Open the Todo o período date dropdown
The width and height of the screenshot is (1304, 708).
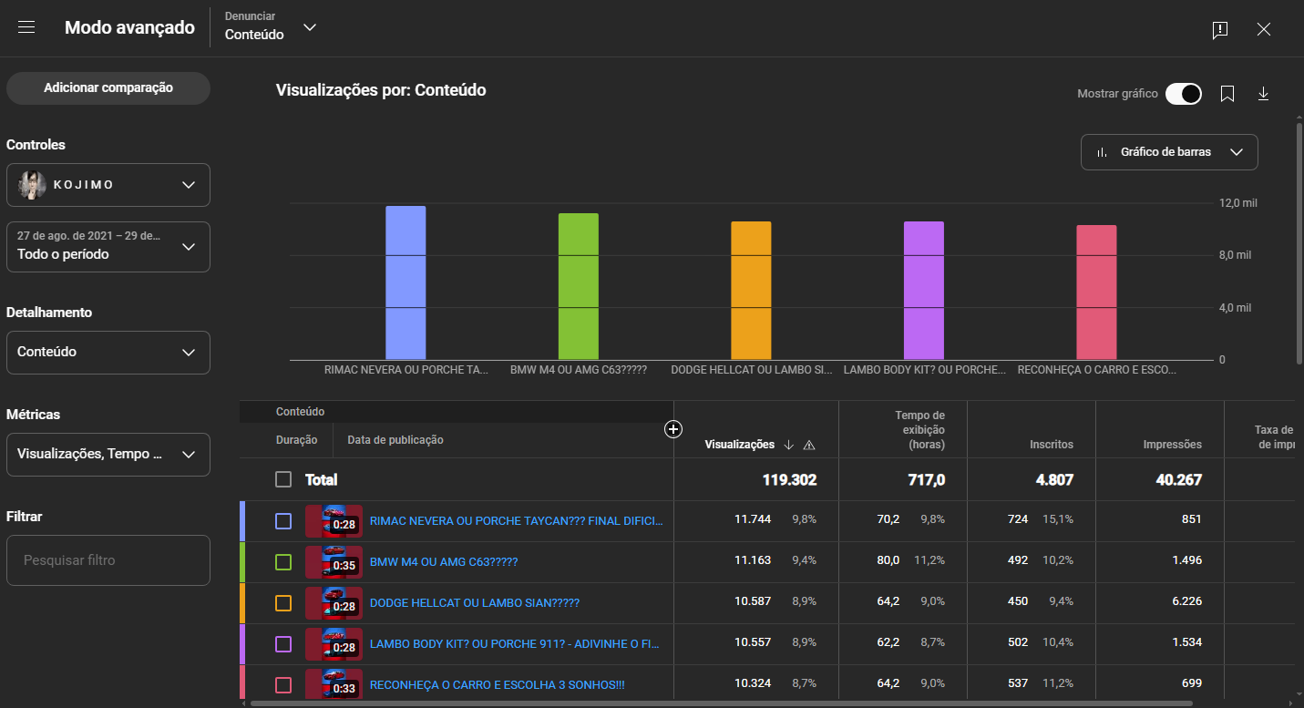(108, 246)
